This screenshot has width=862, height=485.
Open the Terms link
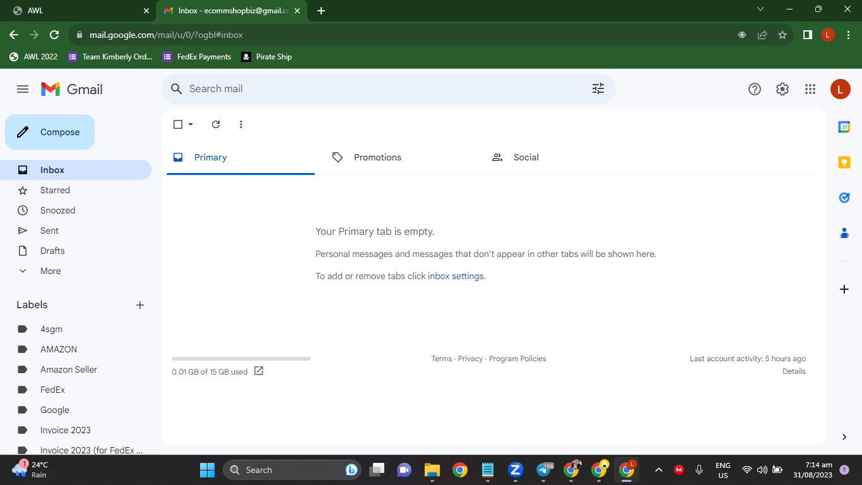click(x=441, y=359)
